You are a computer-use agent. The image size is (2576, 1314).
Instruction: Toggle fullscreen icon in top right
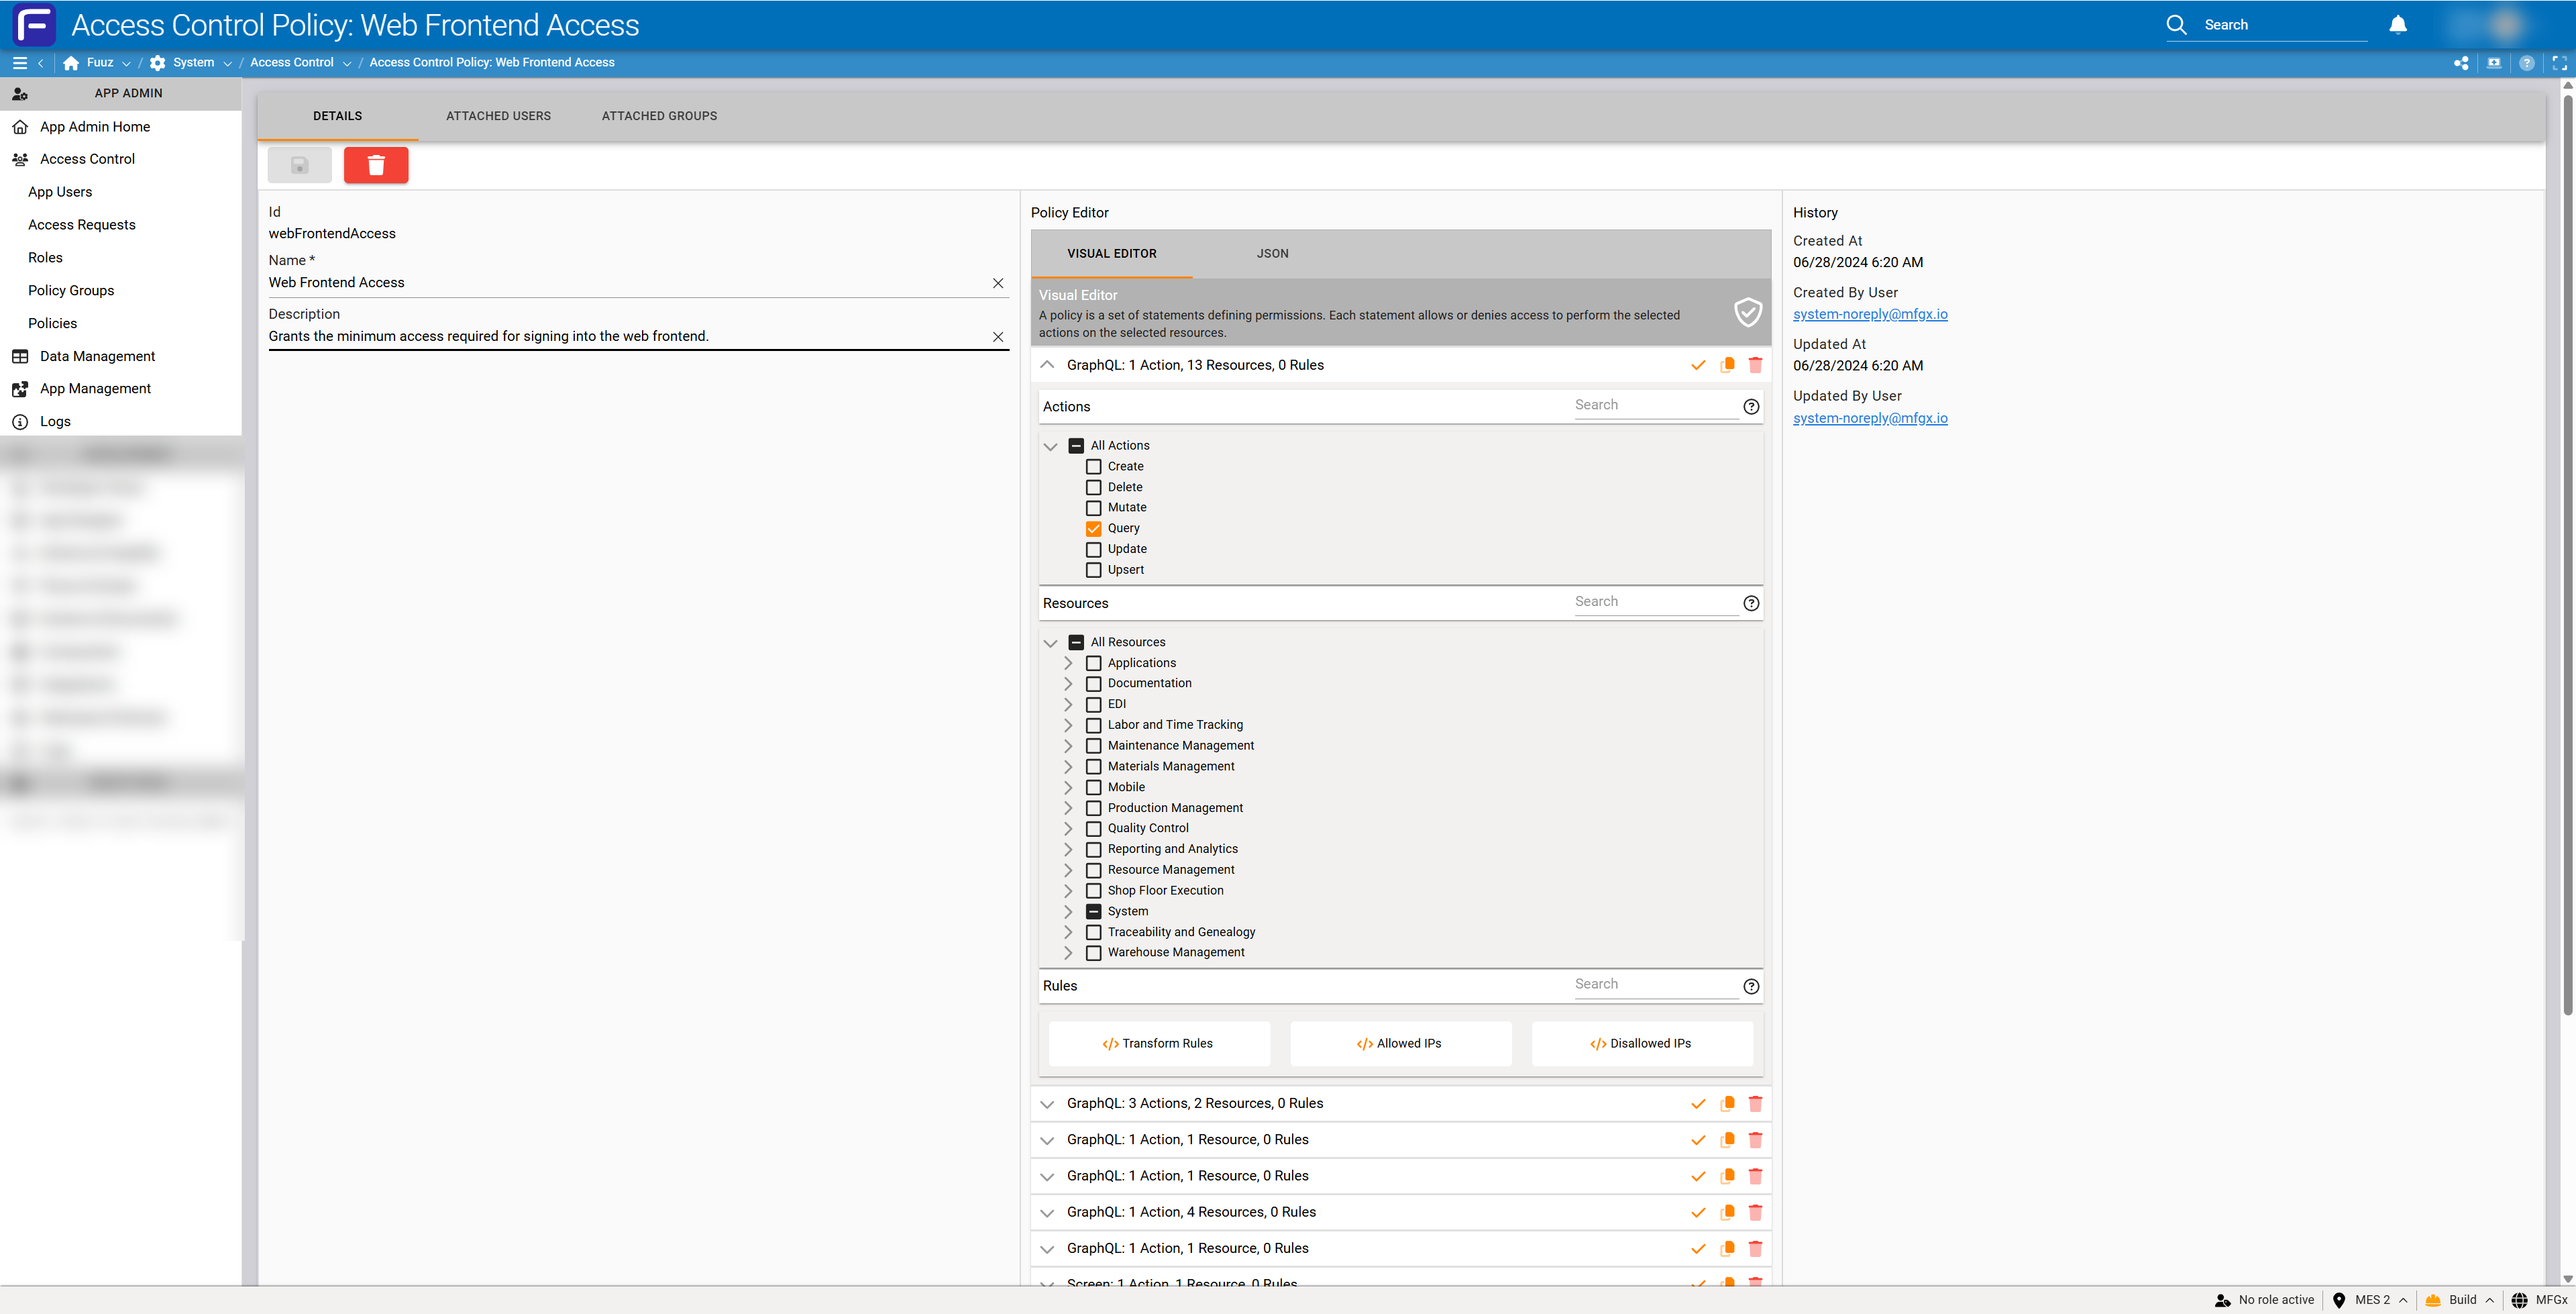(2559, 63)
